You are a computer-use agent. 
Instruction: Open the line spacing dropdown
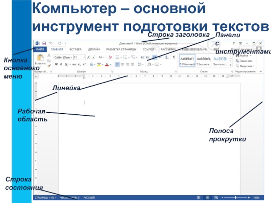coord(143,64)
